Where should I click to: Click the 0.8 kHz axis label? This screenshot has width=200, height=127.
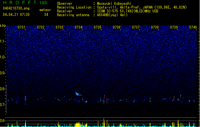pos(3,89)
